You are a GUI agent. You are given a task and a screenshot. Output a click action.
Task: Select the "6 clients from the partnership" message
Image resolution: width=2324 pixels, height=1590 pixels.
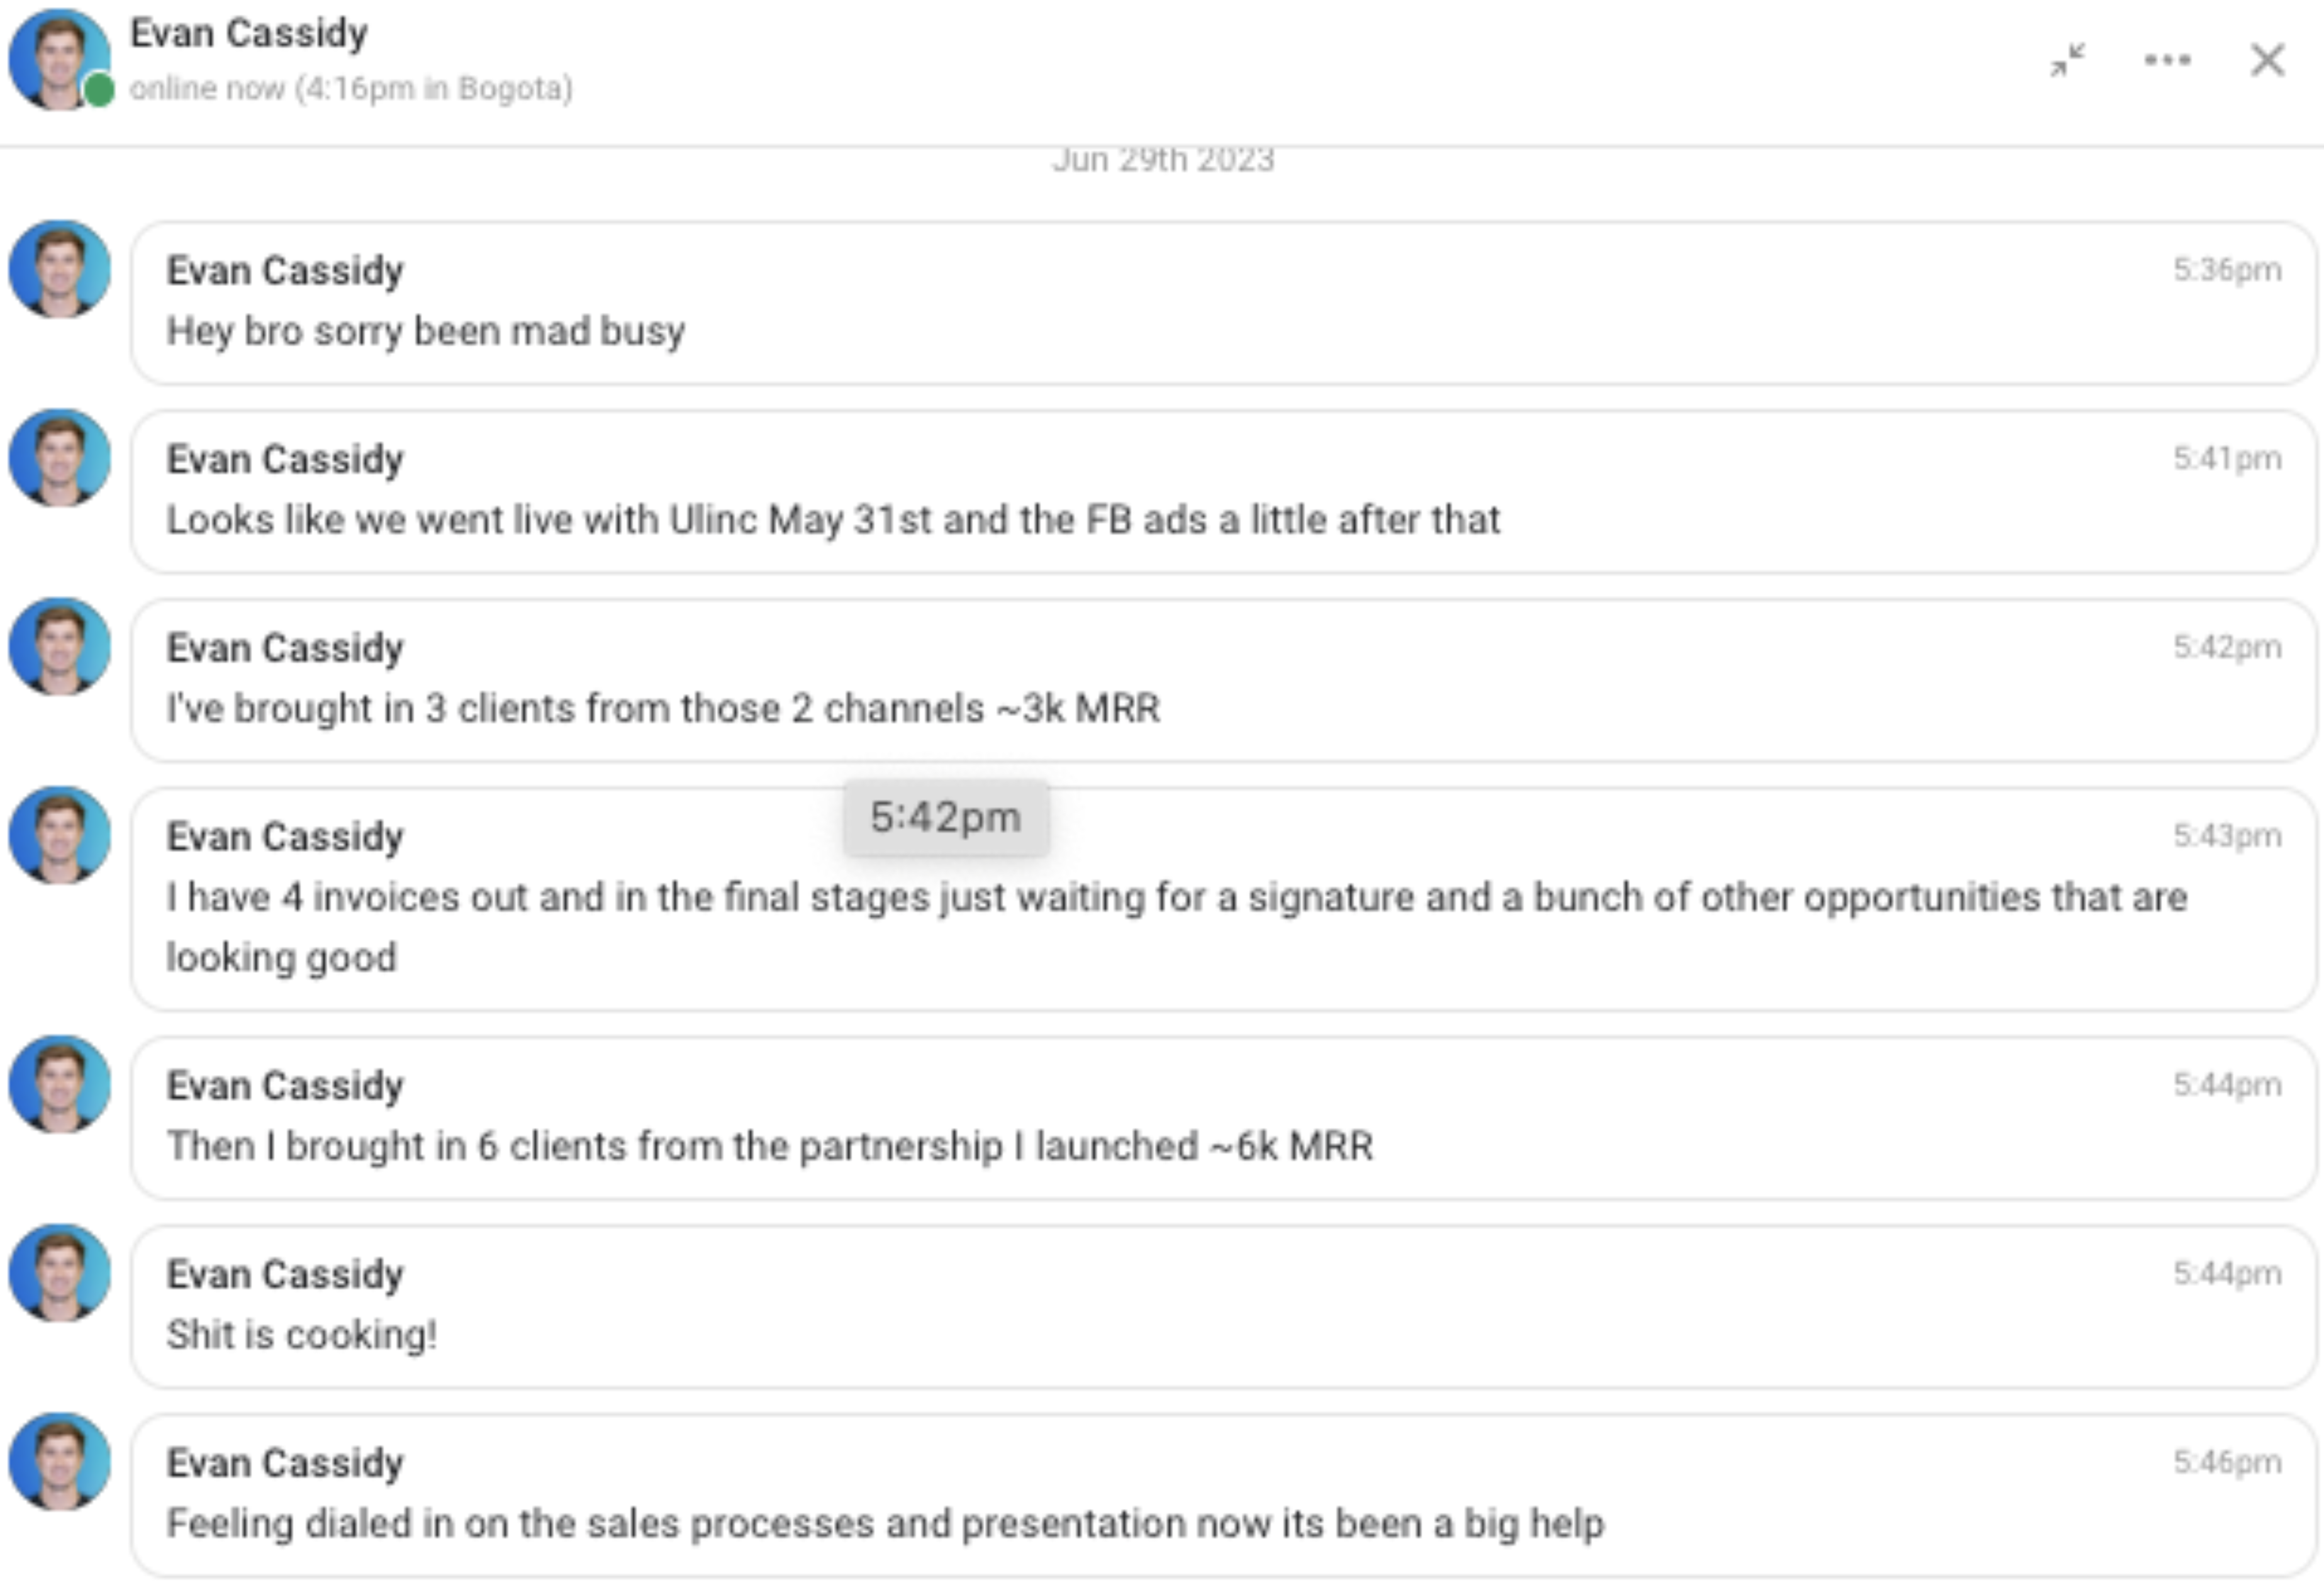pyautogui.click(x=769, y=1146)
